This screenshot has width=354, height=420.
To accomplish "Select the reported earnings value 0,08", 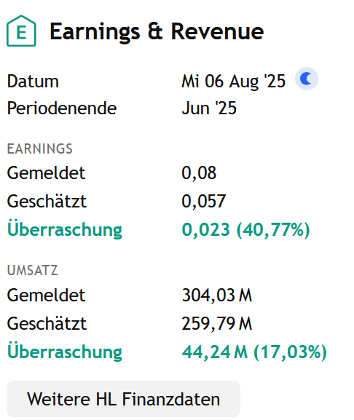I will click(x=199, y=173).
